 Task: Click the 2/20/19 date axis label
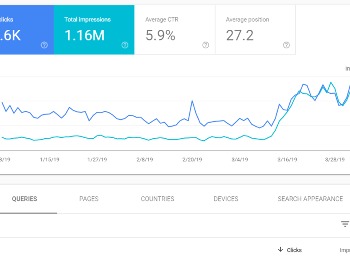click(x=192, y=160)
